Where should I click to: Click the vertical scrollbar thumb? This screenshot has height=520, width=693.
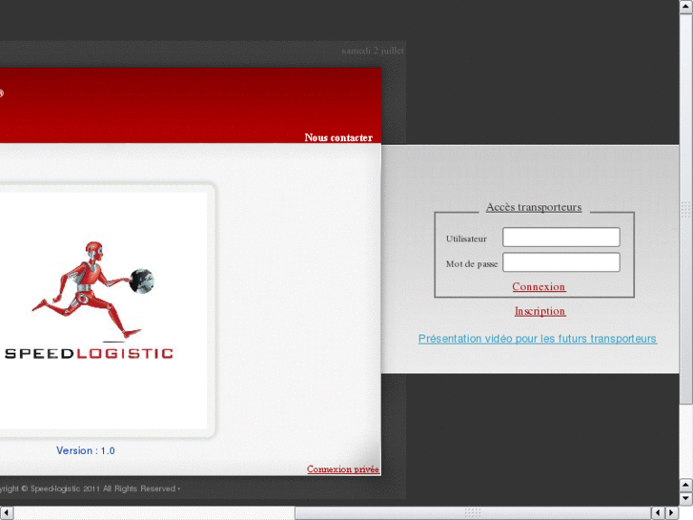click(x=686, y=208)
